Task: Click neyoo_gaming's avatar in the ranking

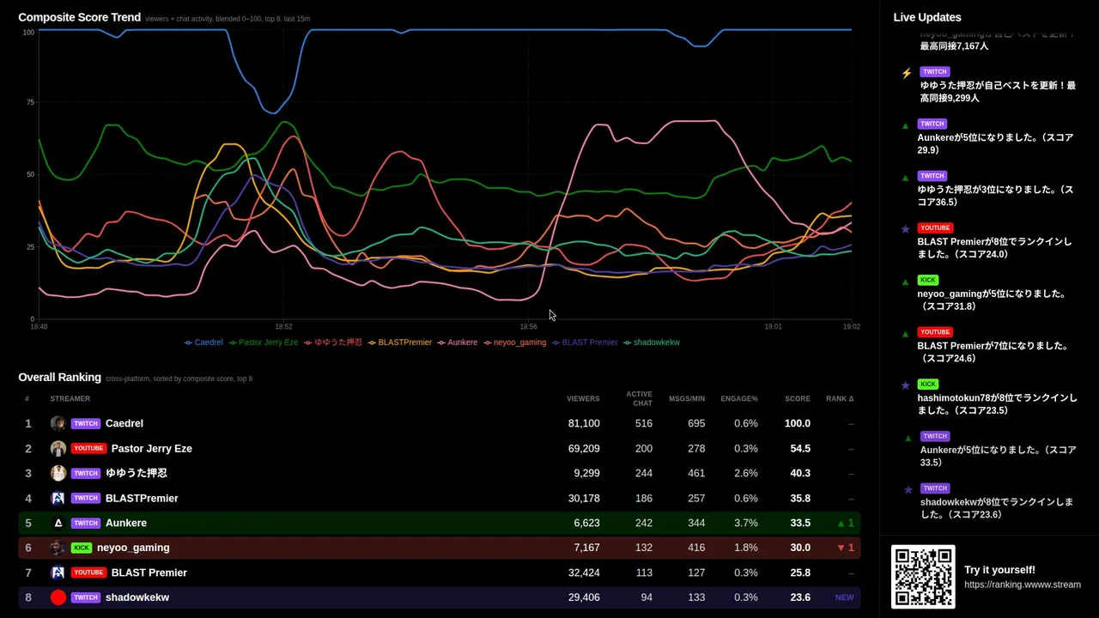Action: point(58,548)
